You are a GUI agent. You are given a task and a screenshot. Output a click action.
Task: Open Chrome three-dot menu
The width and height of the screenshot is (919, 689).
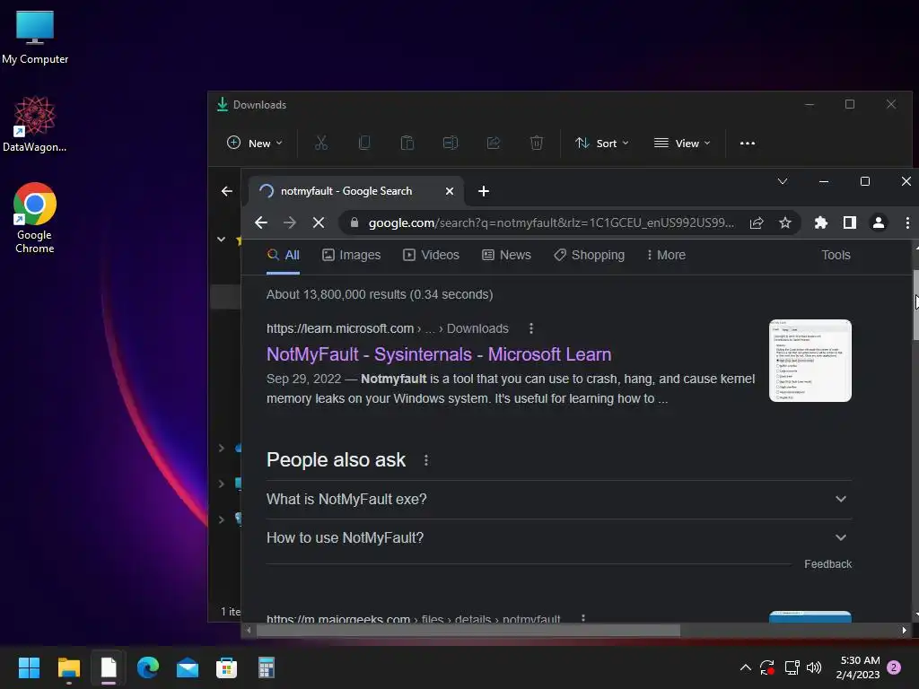click(x=907, y=222)
